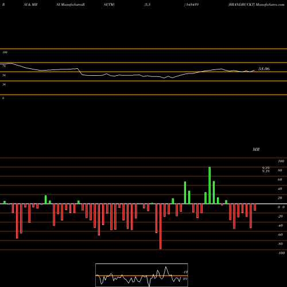
Task: Click the tallest green MR histogram bar
Action: click(x=210, y=185)
